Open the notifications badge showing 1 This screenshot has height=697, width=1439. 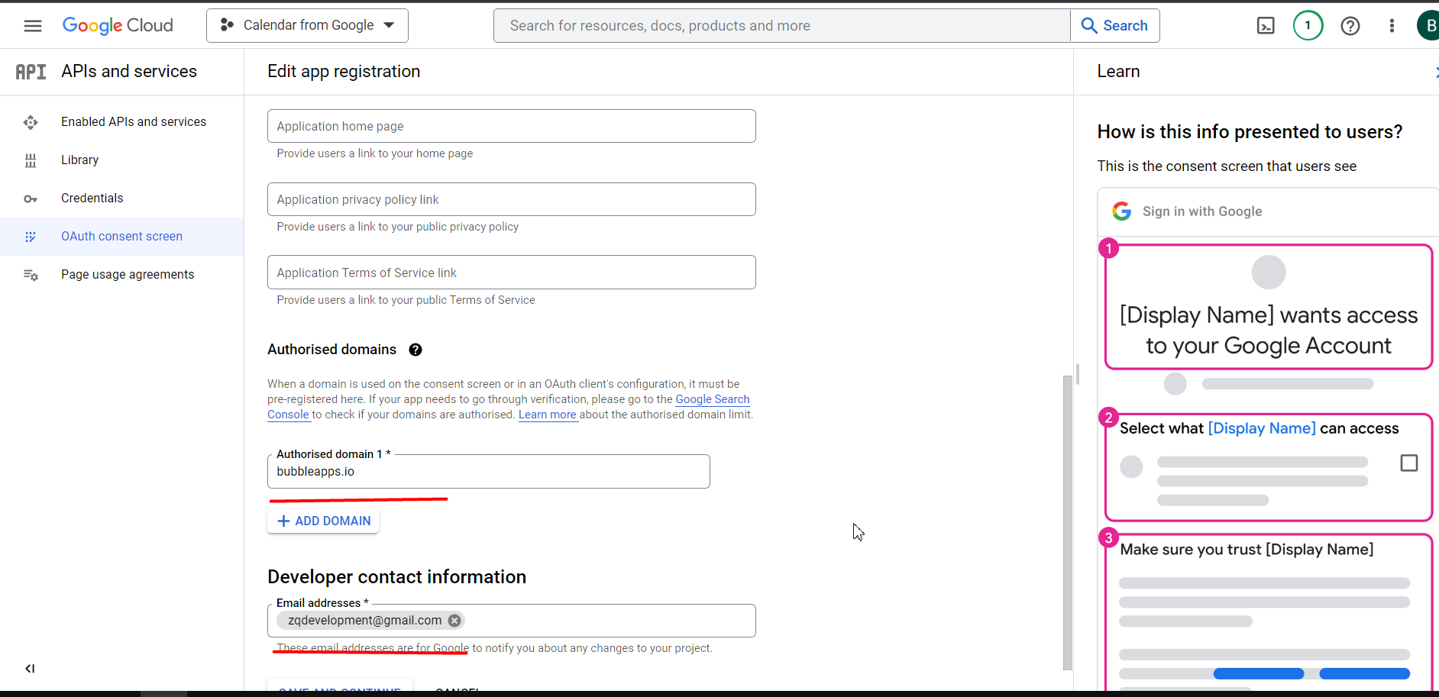pyautogui.click(x=1308, y=26)
